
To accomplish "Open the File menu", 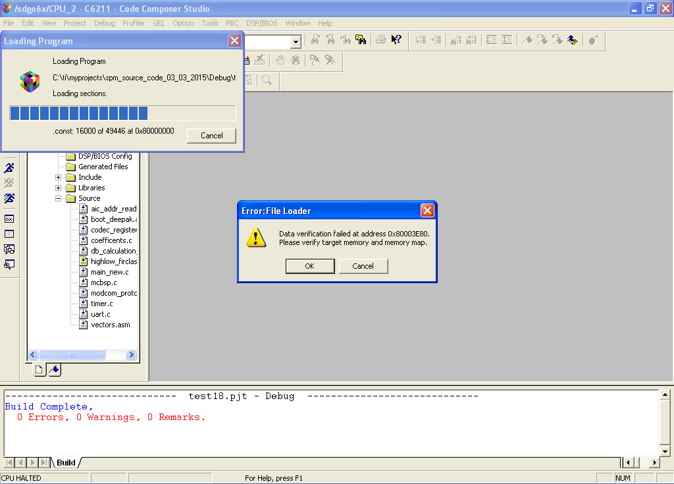I will (x=9, y=23).
